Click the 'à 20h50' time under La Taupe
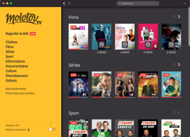The height and width of the screenshot is (137, 190). (x=101, y=52)
